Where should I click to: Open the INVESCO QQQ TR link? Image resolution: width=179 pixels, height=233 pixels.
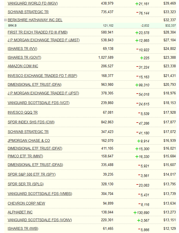[23, 113]
